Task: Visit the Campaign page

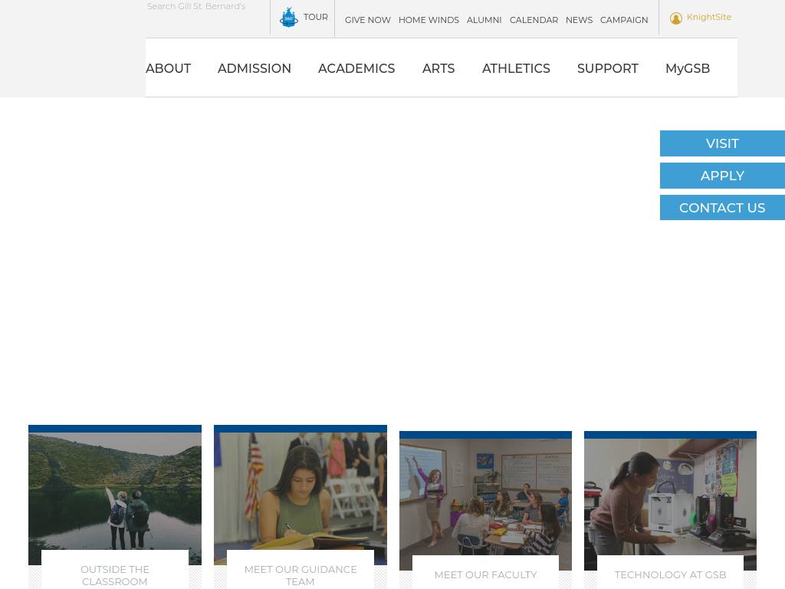Action: (623, 20)
